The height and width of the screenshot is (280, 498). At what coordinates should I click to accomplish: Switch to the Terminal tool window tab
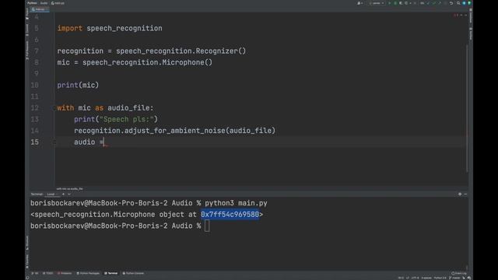point(110,273)
